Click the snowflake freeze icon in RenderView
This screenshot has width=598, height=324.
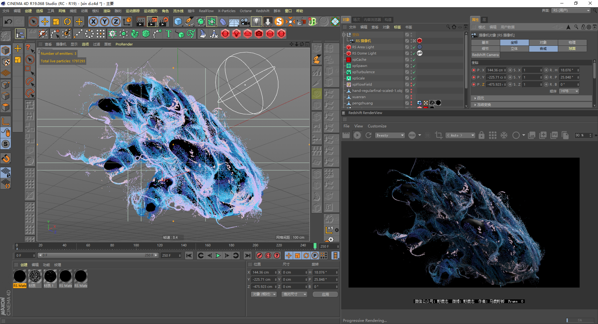click(504, 135)
